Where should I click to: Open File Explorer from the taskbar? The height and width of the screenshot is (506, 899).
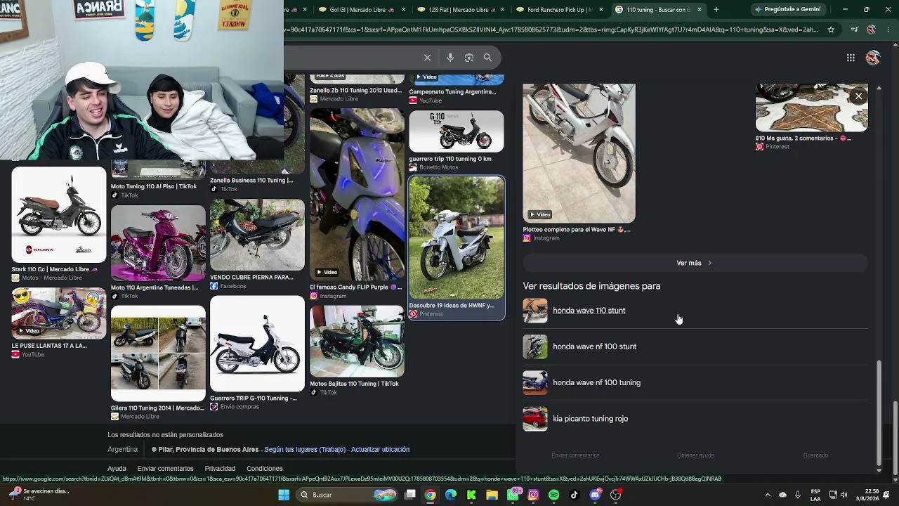pos(492,495)
